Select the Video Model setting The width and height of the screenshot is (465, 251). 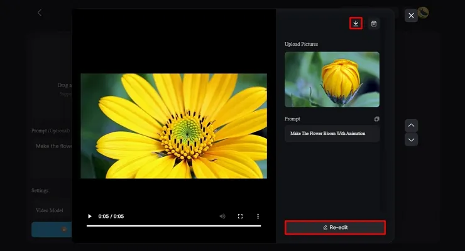(x=49, y=210)
